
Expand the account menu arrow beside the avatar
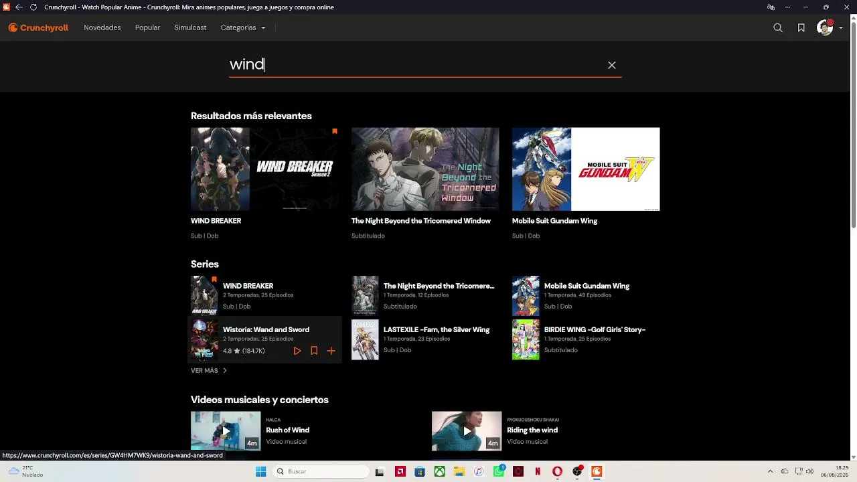(x=841, y=28)
